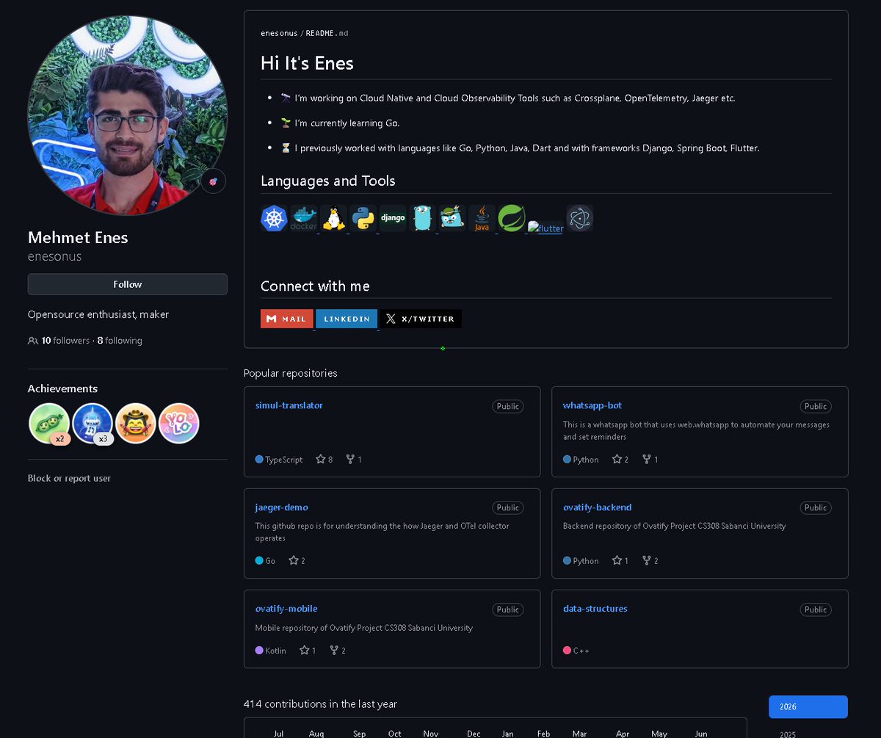881x738 pixels.
Task: Open the X/TWITTER badge link
Action: point(421,319)
